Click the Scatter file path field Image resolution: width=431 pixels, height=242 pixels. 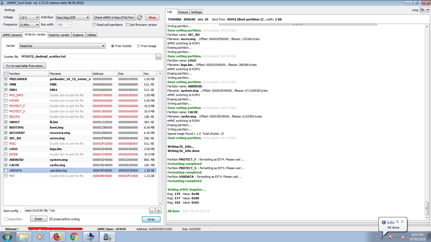pyautogui.click(x=88, y=57)
